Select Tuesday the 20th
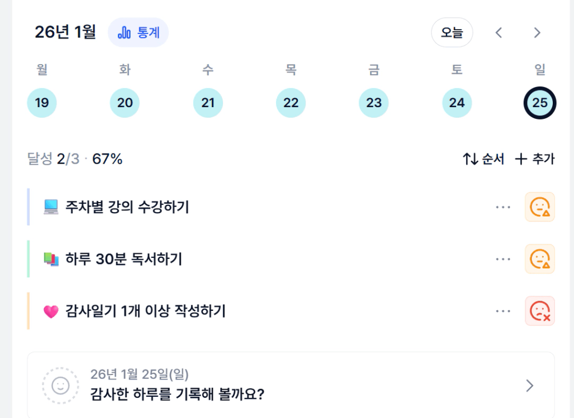This screenshot has width=574, height=418. 125,103
